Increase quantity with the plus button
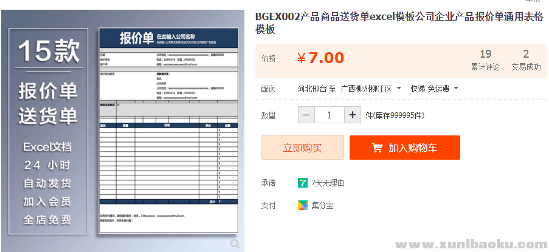 pyautogui.click(x=353, y=115)
